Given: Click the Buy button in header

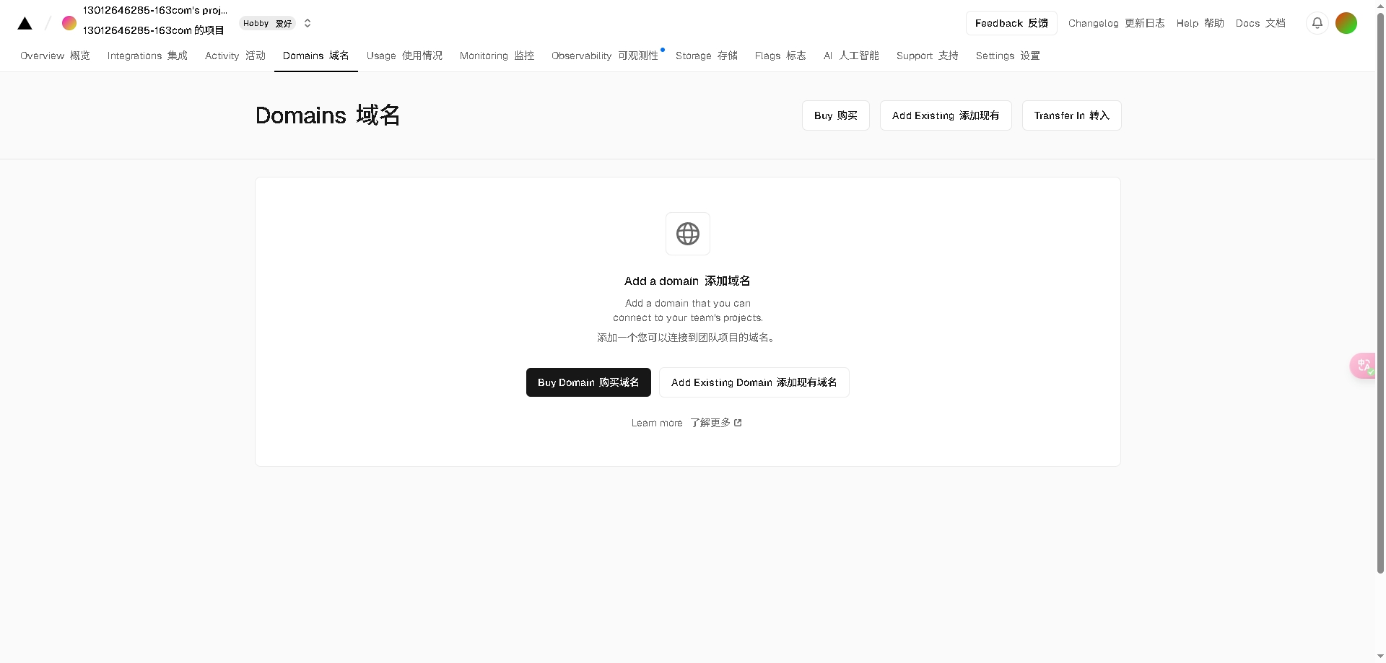Looking at the screenshot, I should pos(836,115).
